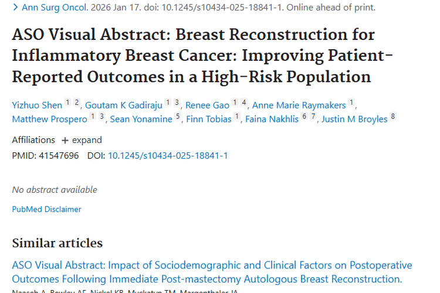This screenshot has width=440, height=293.
Task: Open author Goutam K Gadiraju's page
Action: coord(124,105)
